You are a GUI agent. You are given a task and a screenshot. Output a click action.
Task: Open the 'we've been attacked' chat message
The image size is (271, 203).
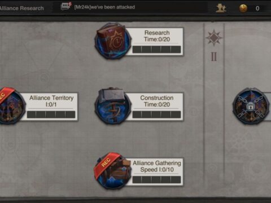(x=104, y=7)
